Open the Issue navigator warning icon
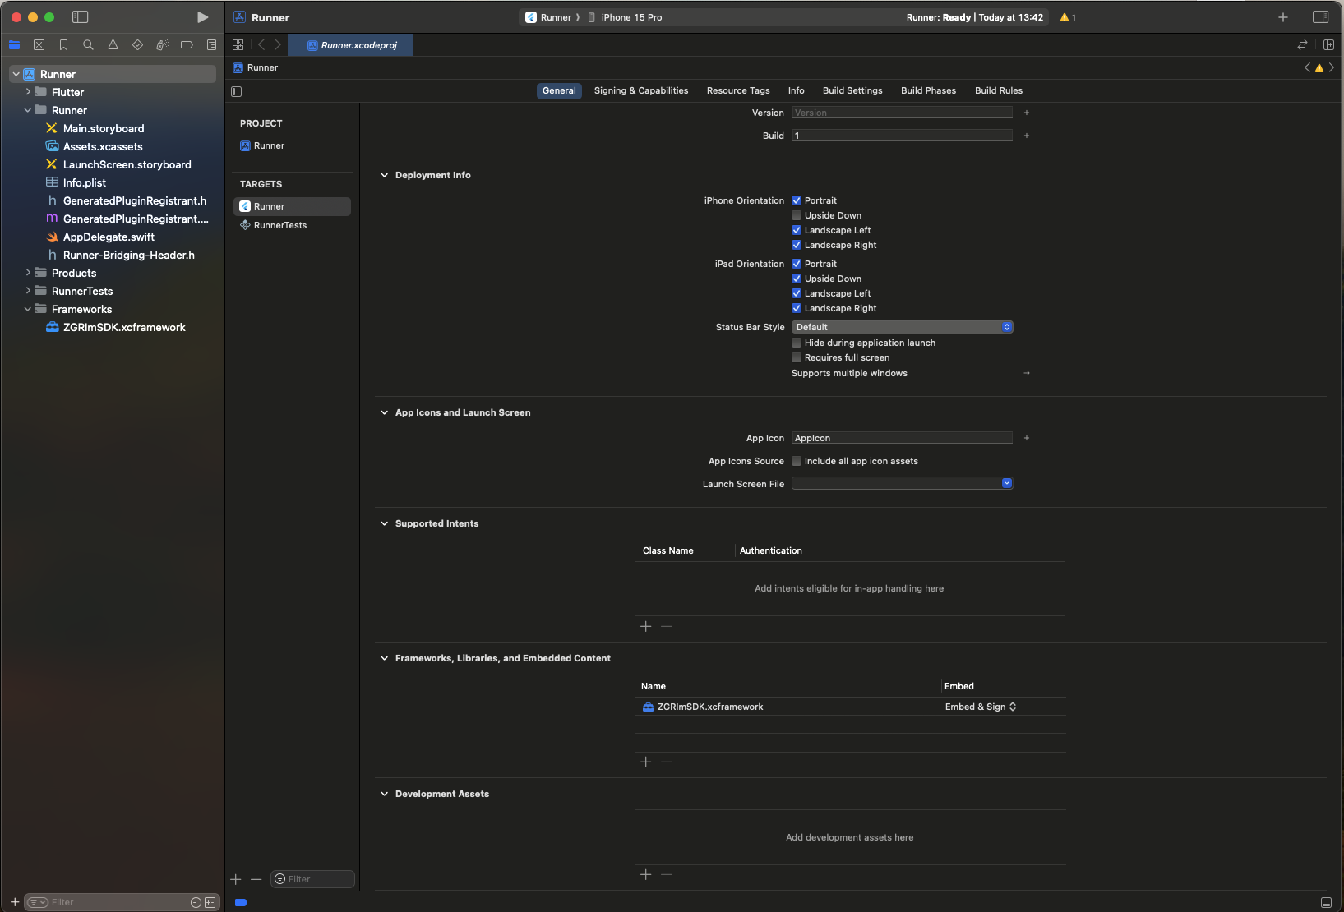The width and height of the screenshot is (1344, 912). coord(113,45)
